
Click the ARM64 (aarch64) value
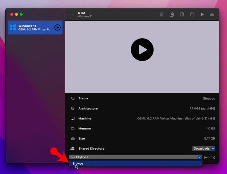click(x=202, y=108)
